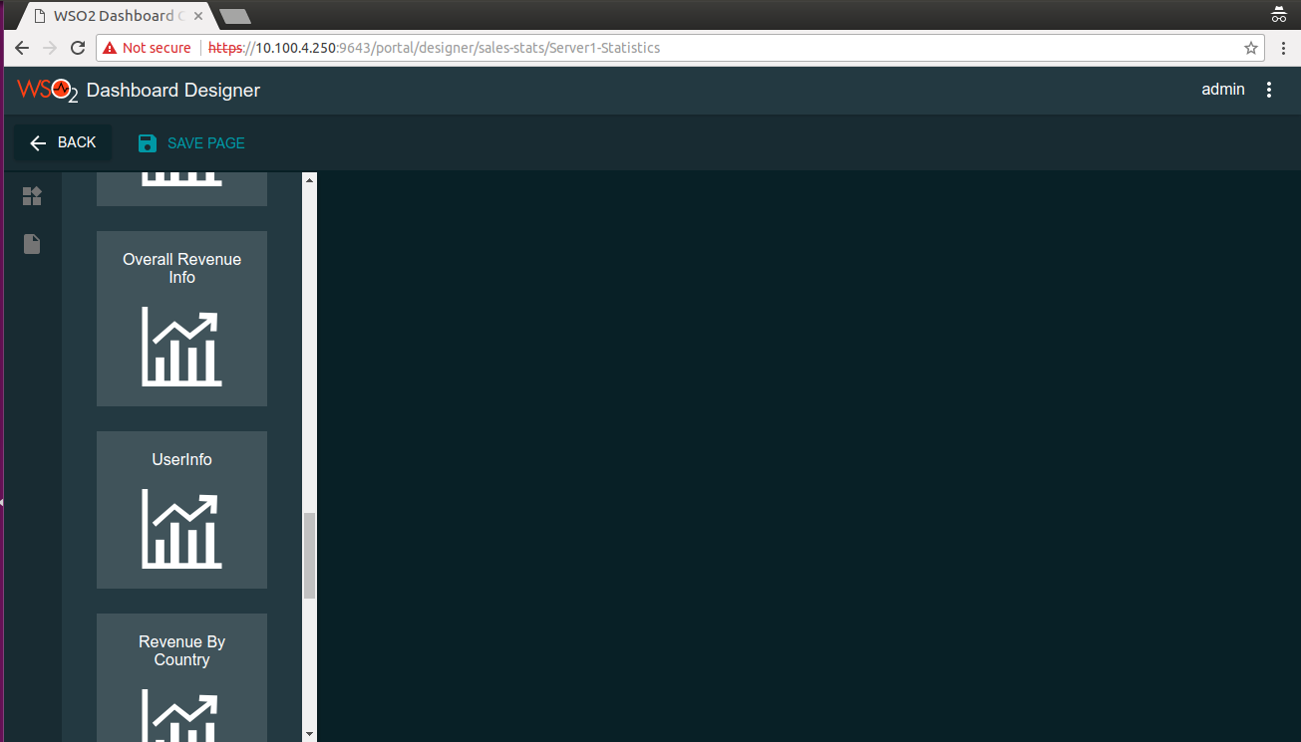Switch to the WSO2 Dashboard browser tab

point(110,15)
